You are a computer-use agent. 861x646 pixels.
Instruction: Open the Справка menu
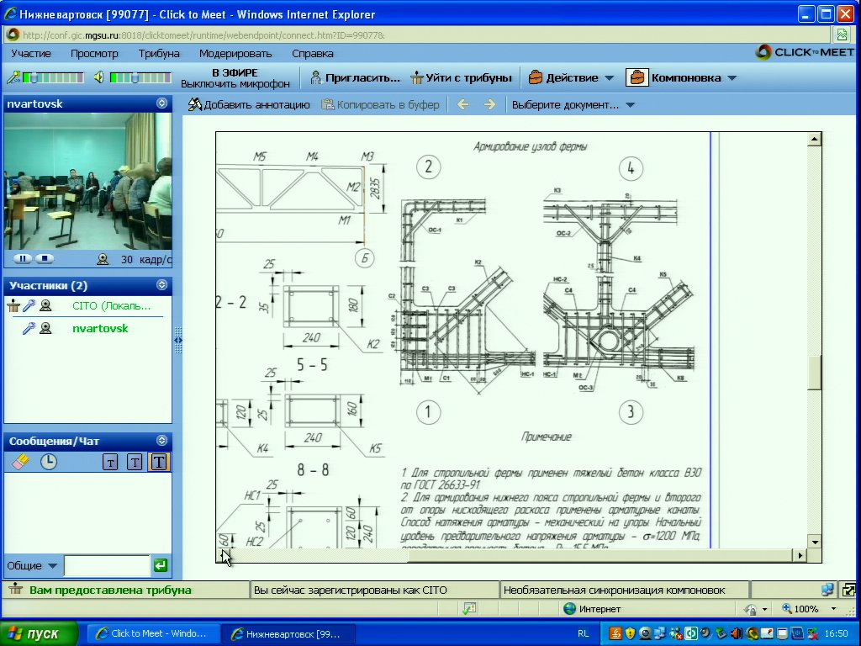(313, 53)
